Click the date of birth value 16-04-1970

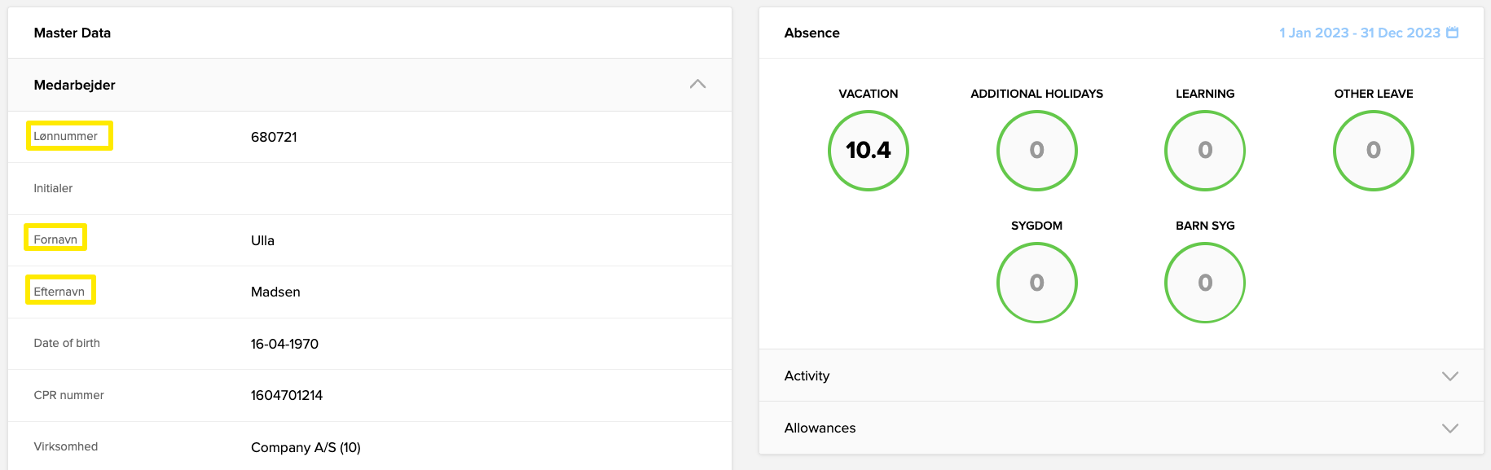tap(284, 344)
